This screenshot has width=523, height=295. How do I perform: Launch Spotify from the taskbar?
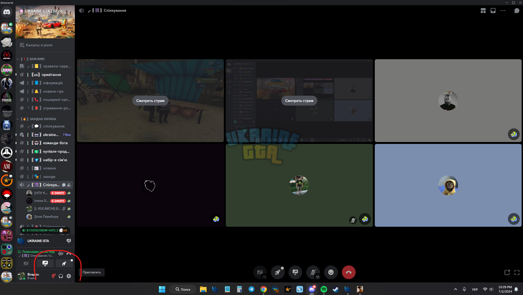coord(324,289)
